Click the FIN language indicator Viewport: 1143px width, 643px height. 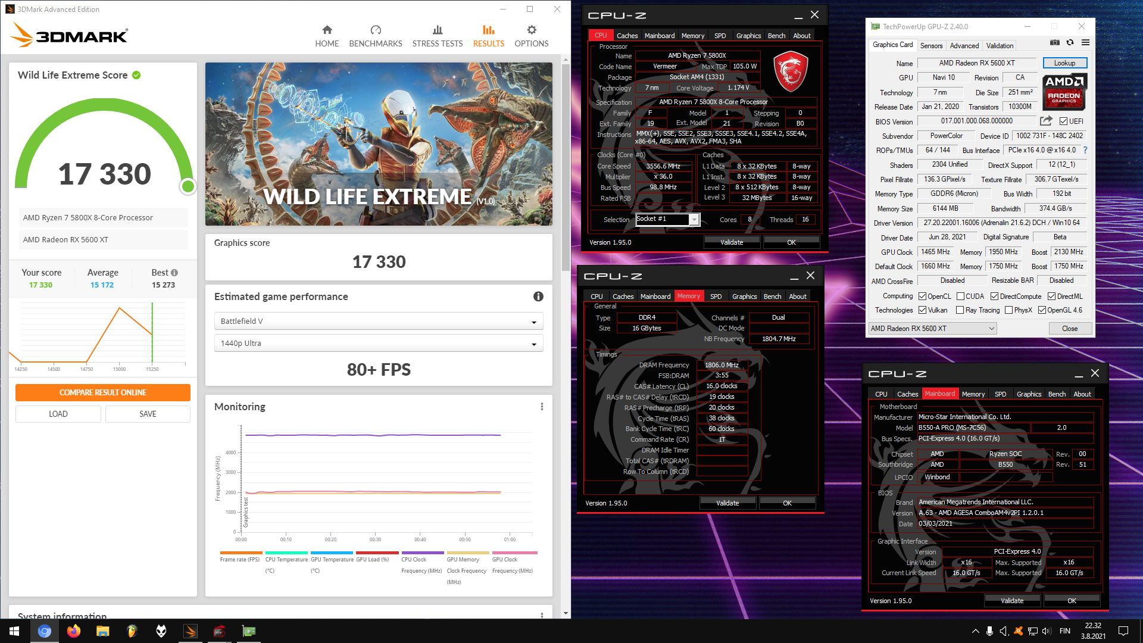click(1065, 631)
